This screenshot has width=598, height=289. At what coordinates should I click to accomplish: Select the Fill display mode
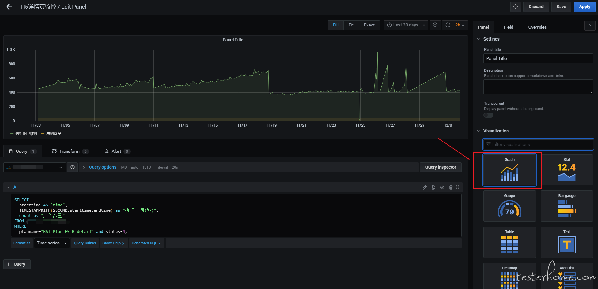(336, 25)
